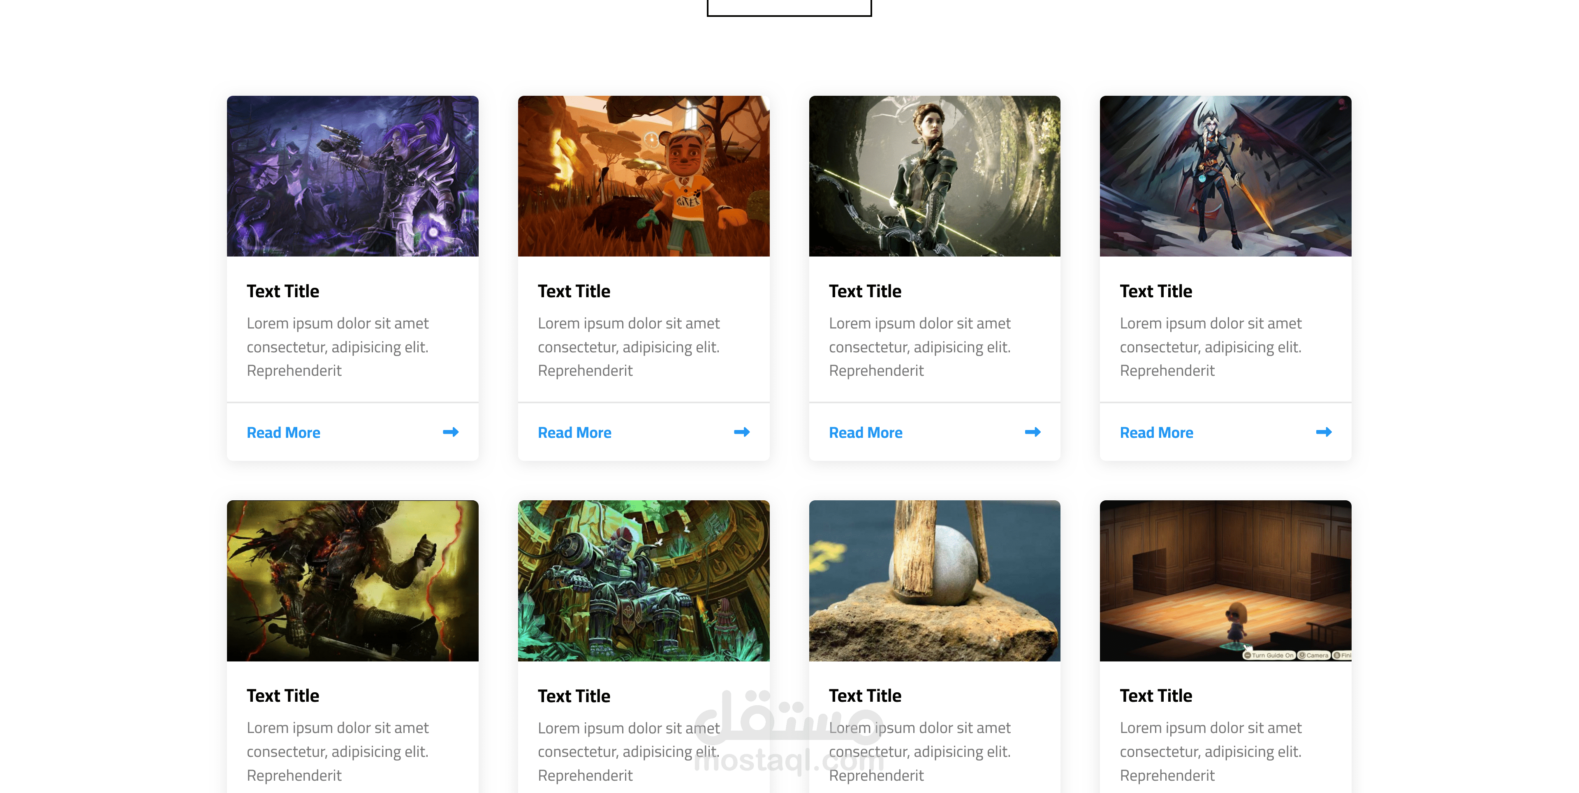Select the green robot on throne image
This screenshot has height=793, width=1579.
(644, 581)
